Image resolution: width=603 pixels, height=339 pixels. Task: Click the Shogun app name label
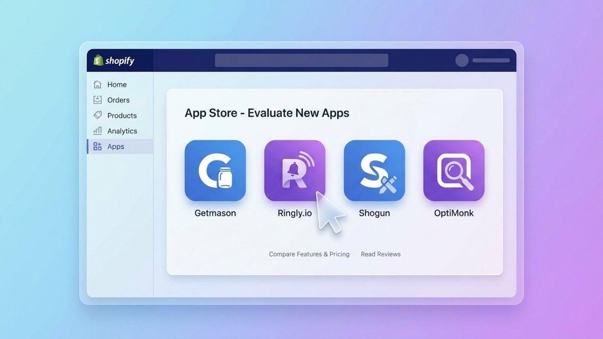tap(375, 213)
